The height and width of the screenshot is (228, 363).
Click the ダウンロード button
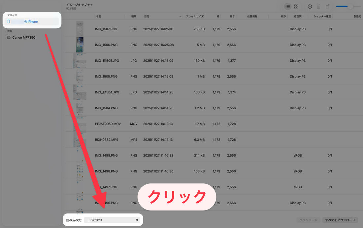(x=308, y=220)
